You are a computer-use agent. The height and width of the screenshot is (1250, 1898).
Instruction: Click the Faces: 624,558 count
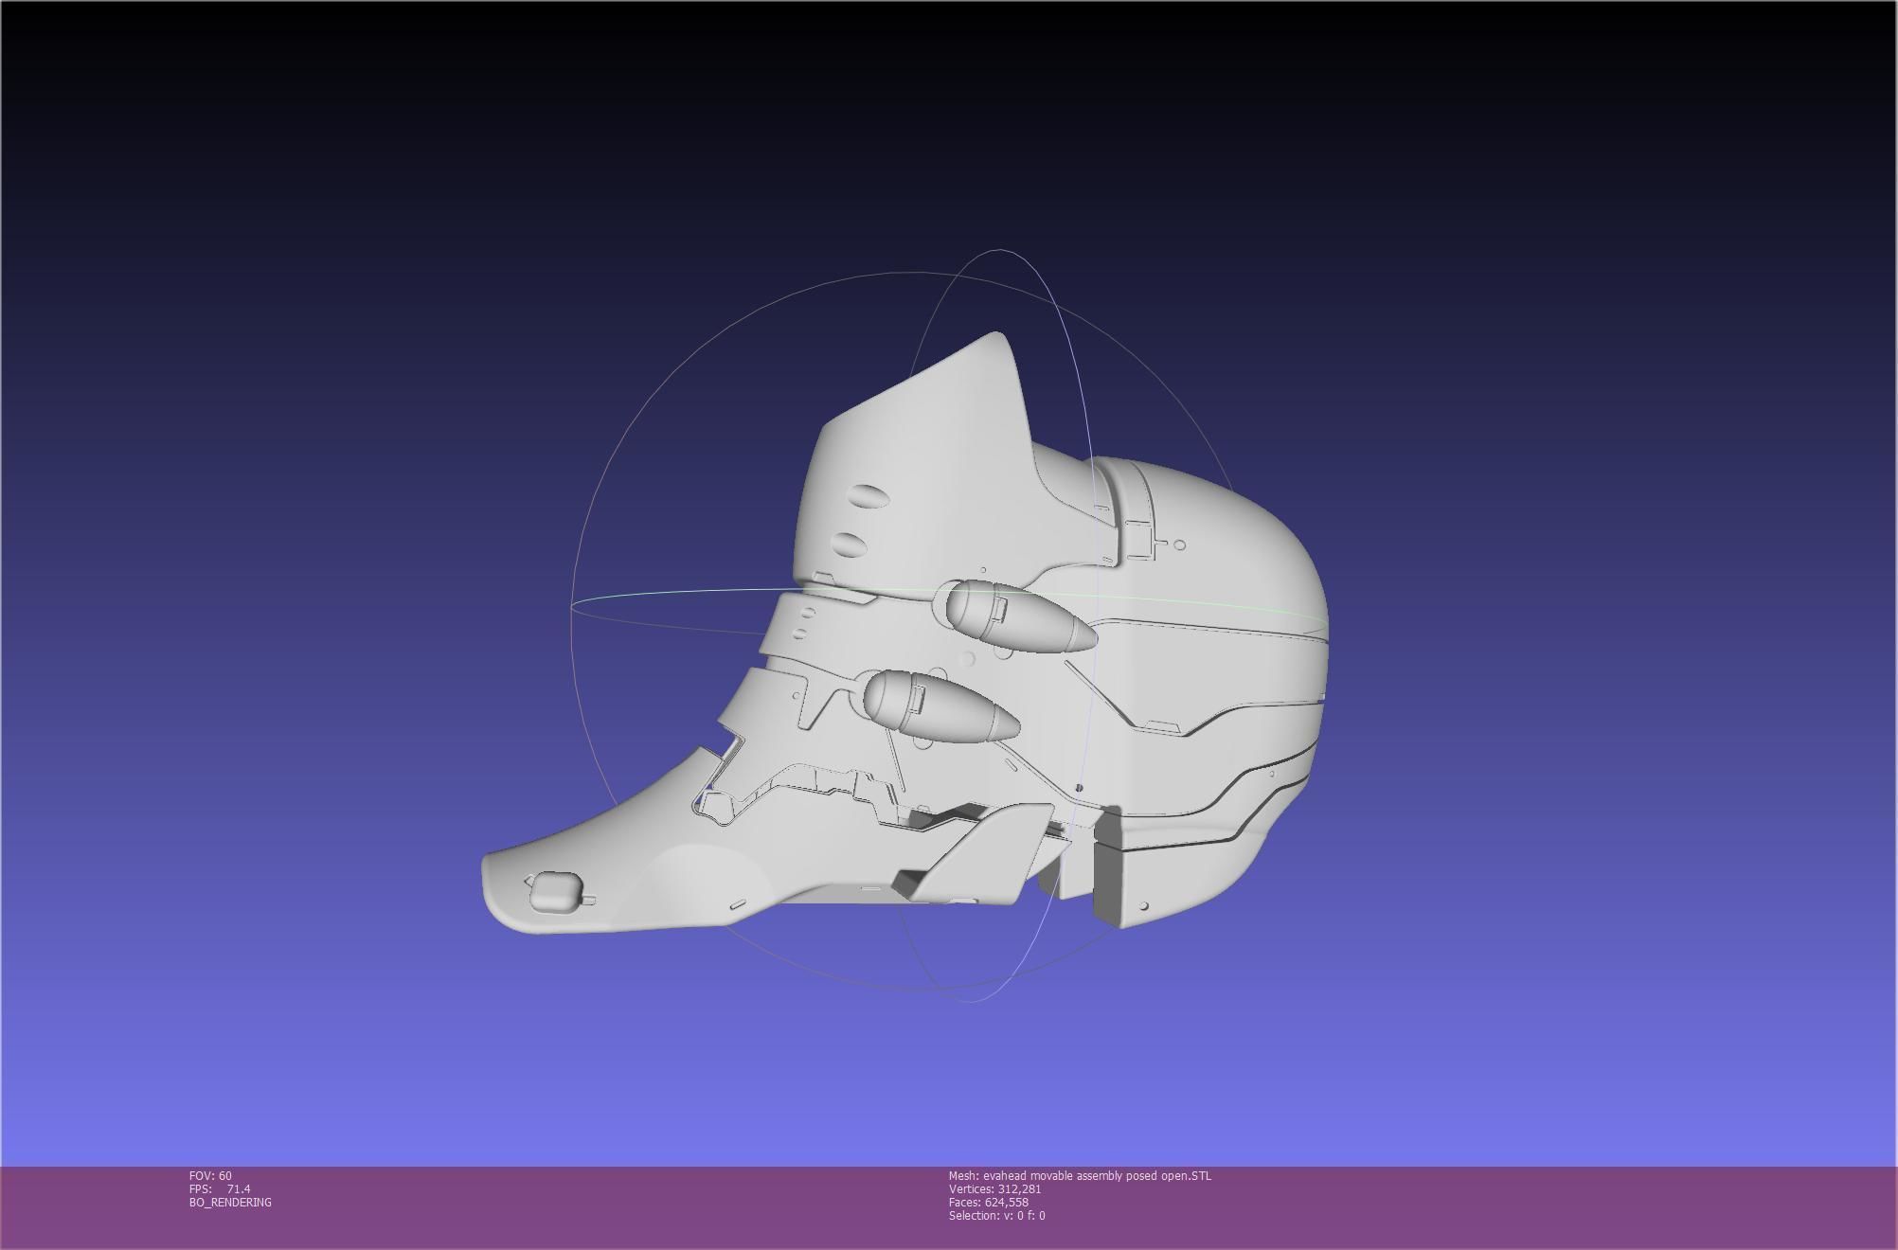pyautogui.click(x=988, y=1202)
